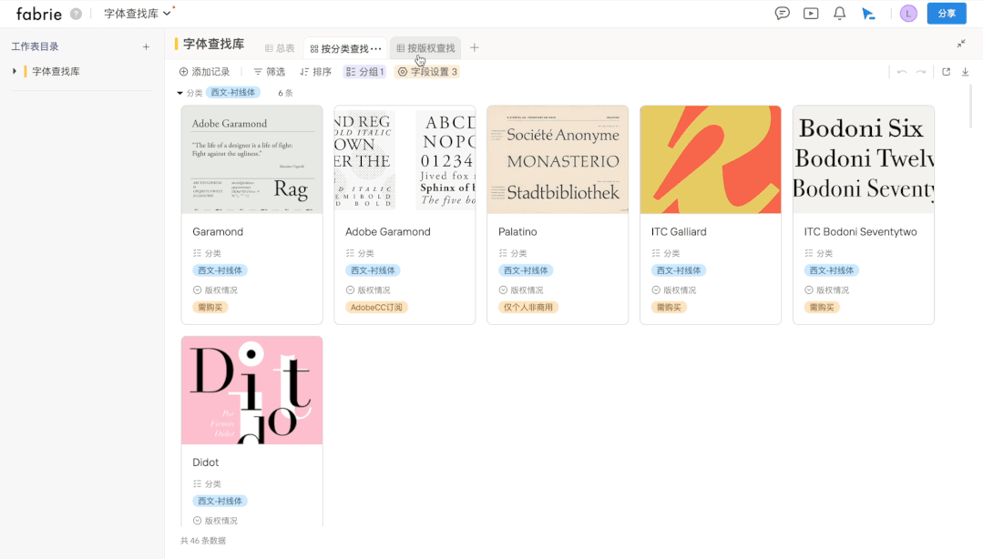The width and height of the screenshot is (983, 559).
Task: Click the undo arrow
Action: tap(902, 72)
